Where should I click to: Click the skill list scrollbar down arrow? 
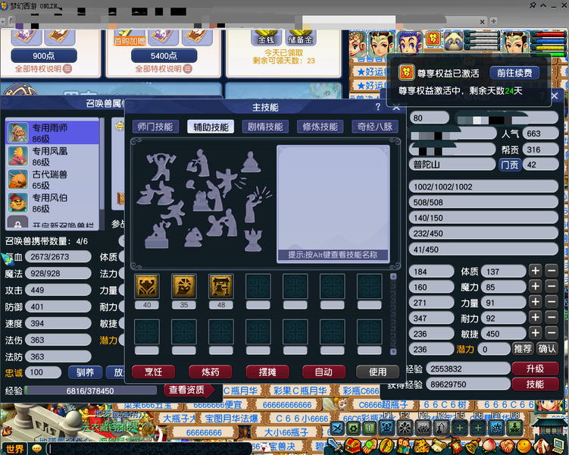[393, 352]
